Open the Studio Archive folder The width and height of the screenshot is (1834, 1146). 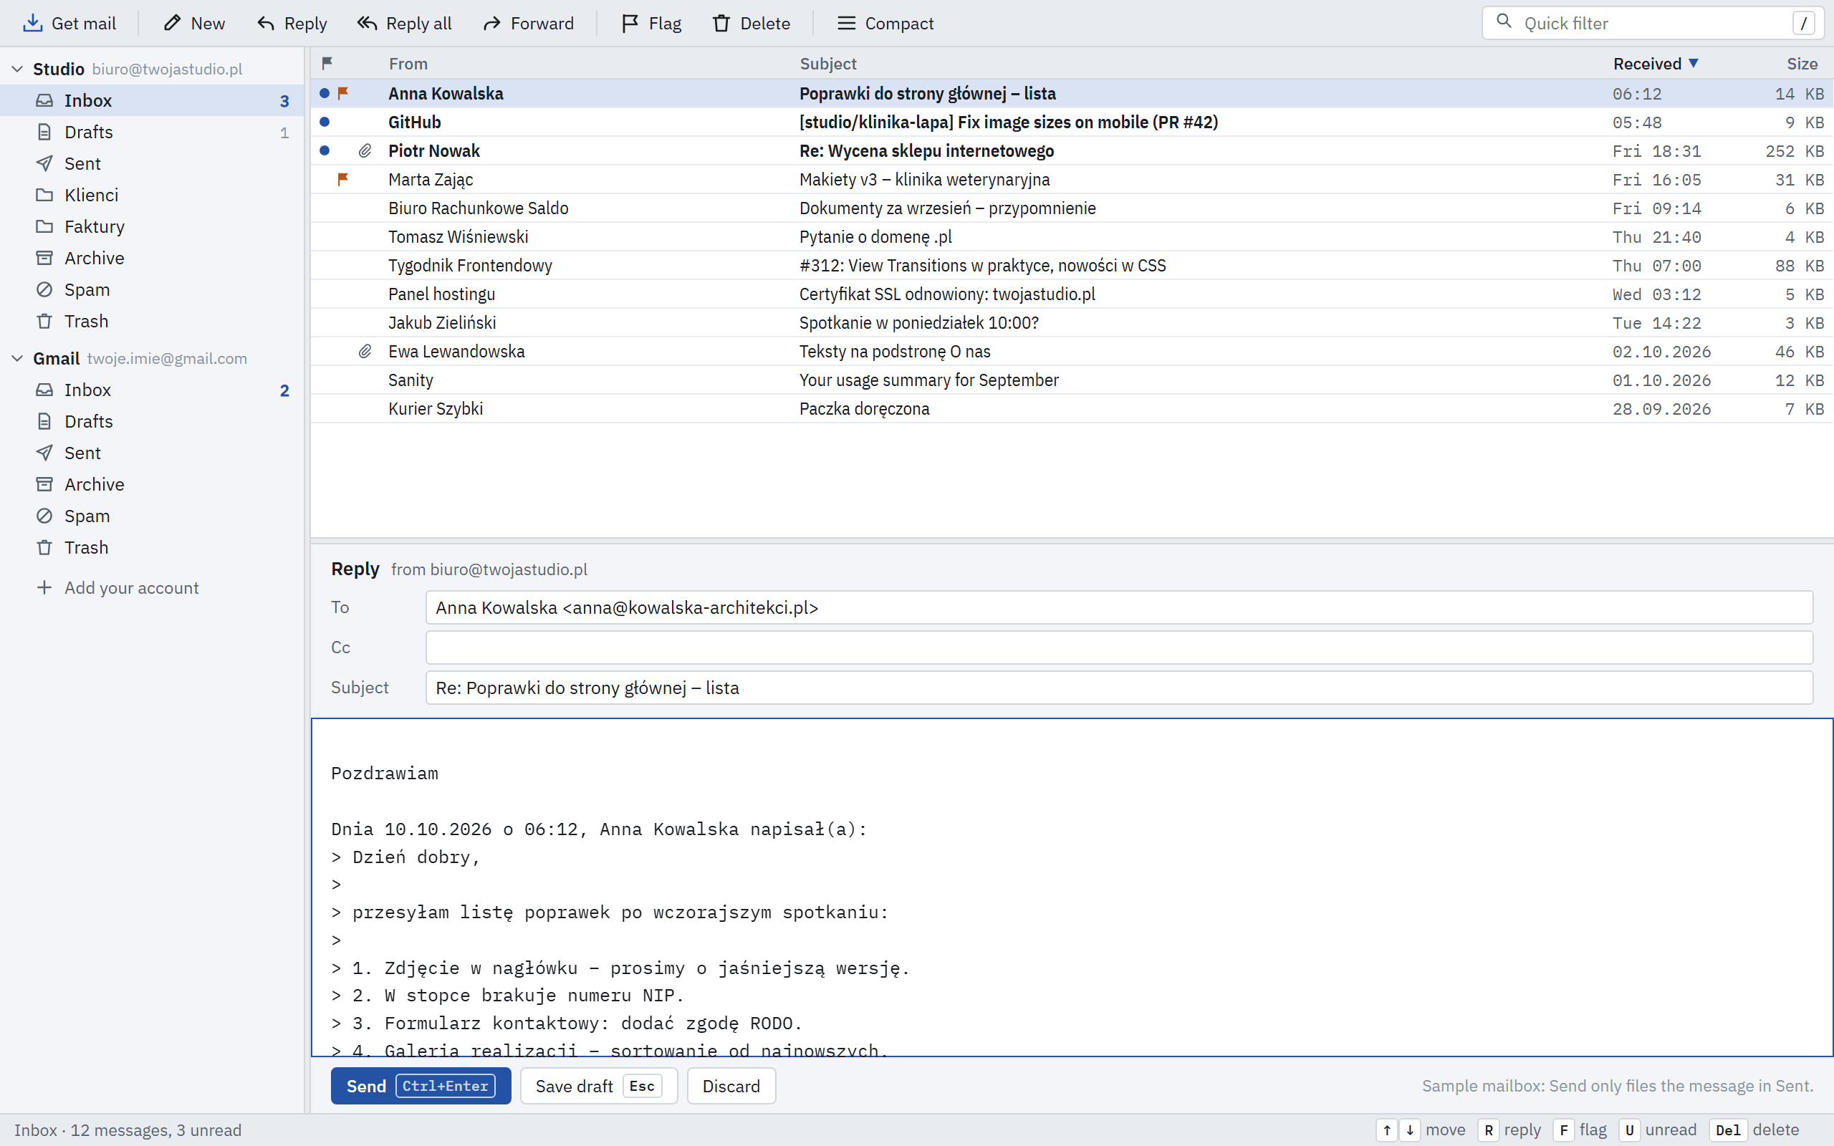(152, 259)
